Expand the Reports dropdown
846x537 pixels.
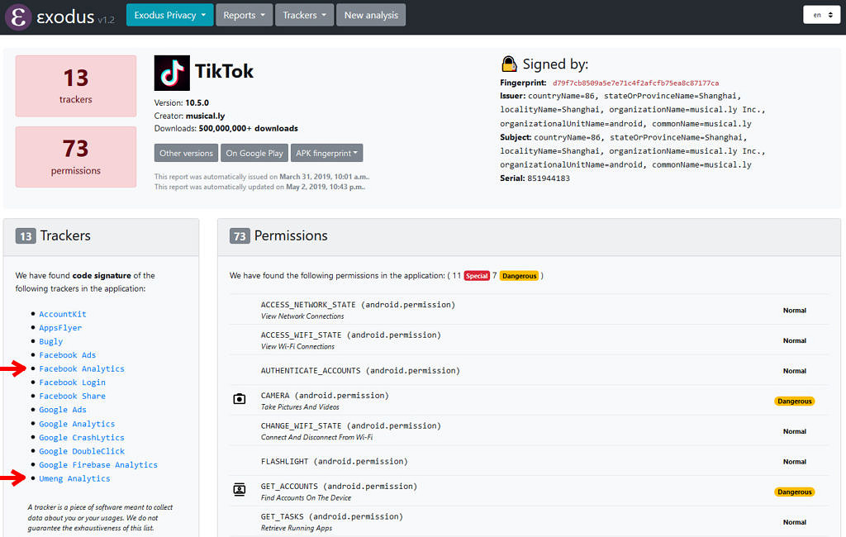245,15
